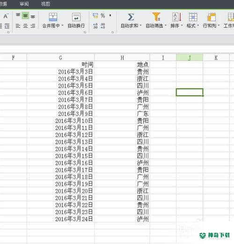Open the 视图 ribbon tab
The image size is (234, 244).
click(x=45, y=4)
